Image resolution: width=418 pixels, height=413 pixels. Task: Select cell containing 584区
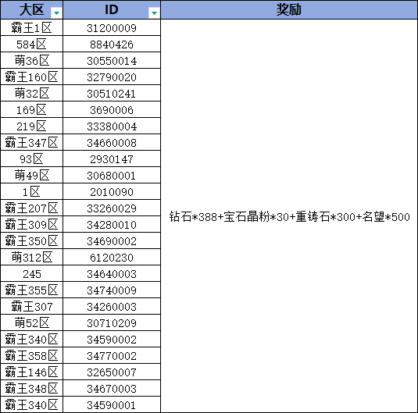[32, 44]
